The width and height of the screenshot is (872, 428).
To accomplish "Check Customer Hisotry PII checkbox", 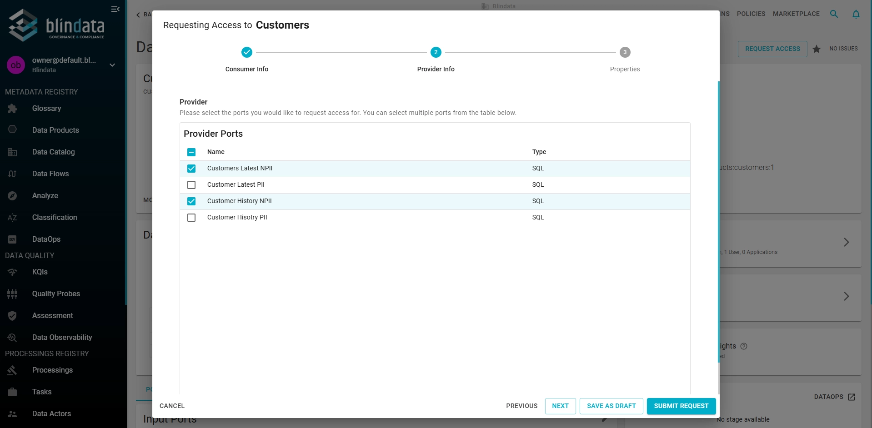I will click(191, 218).
